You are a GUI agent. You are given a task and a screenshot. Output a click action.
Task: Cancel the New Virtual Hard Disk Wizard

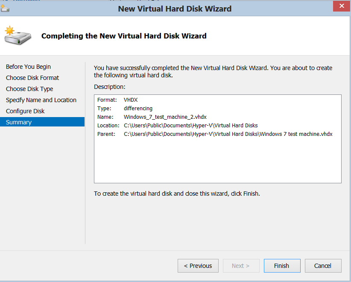323,265
